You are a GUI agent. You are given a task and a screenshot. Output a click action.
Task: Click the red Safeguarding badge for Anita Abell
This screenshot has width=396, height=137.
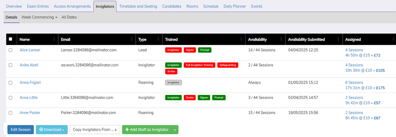coord(228,65)
